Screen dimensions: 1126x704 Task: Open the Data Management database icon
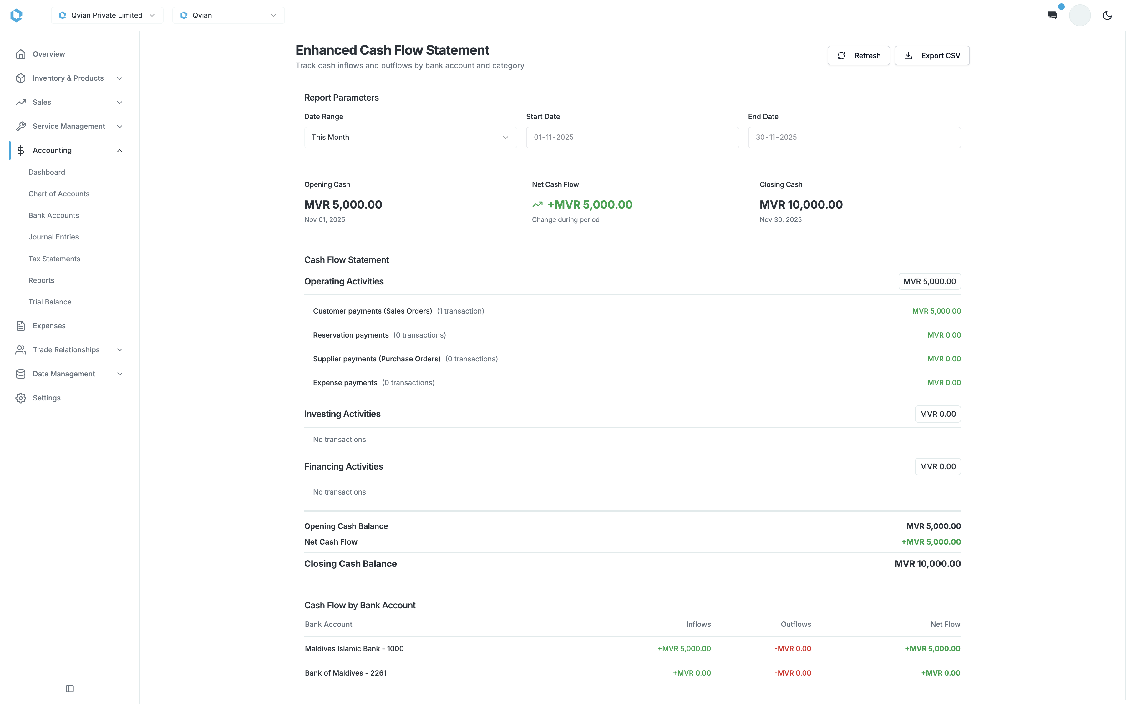(21, 374)
